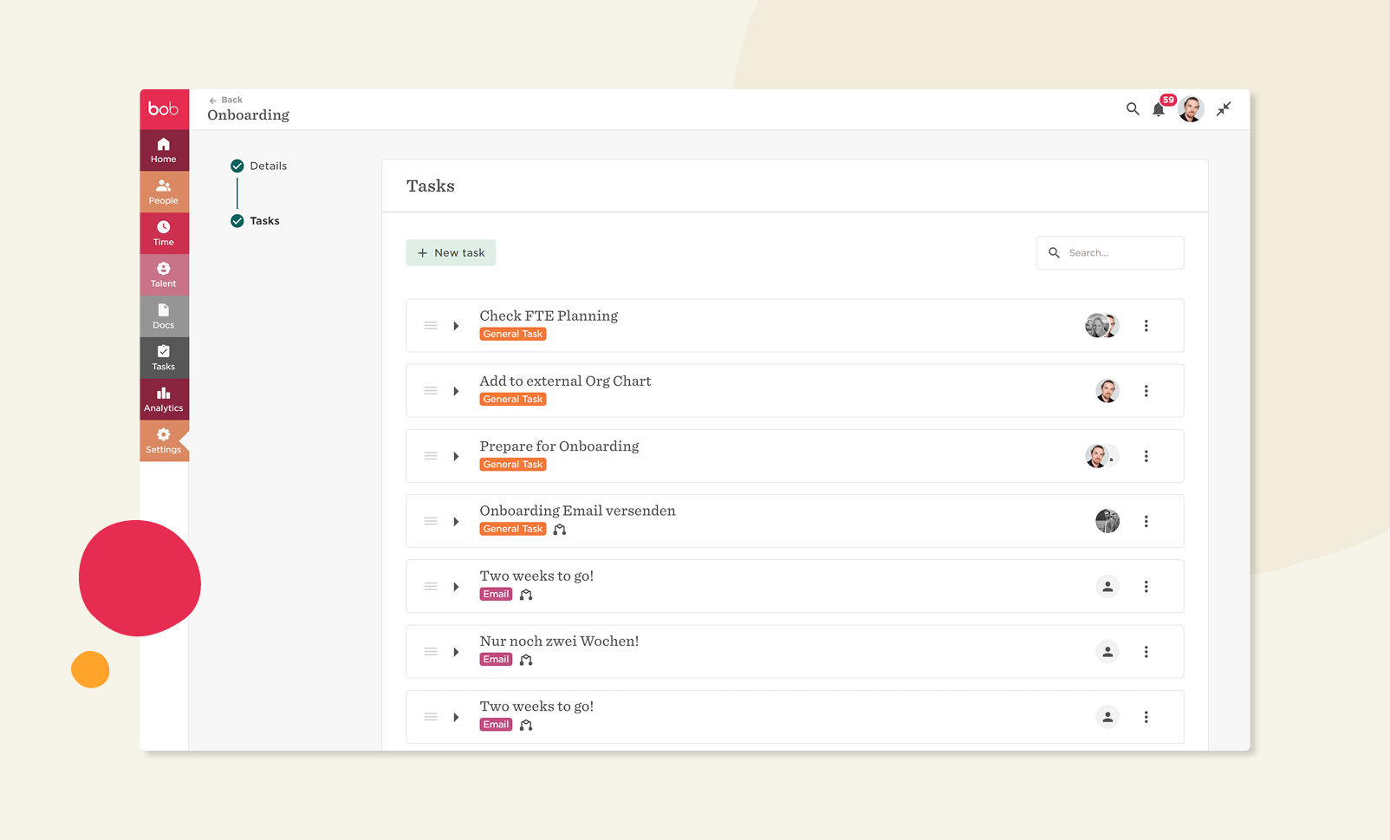1390x840 pixels.
Task: Open the People section
Action: 164,192
